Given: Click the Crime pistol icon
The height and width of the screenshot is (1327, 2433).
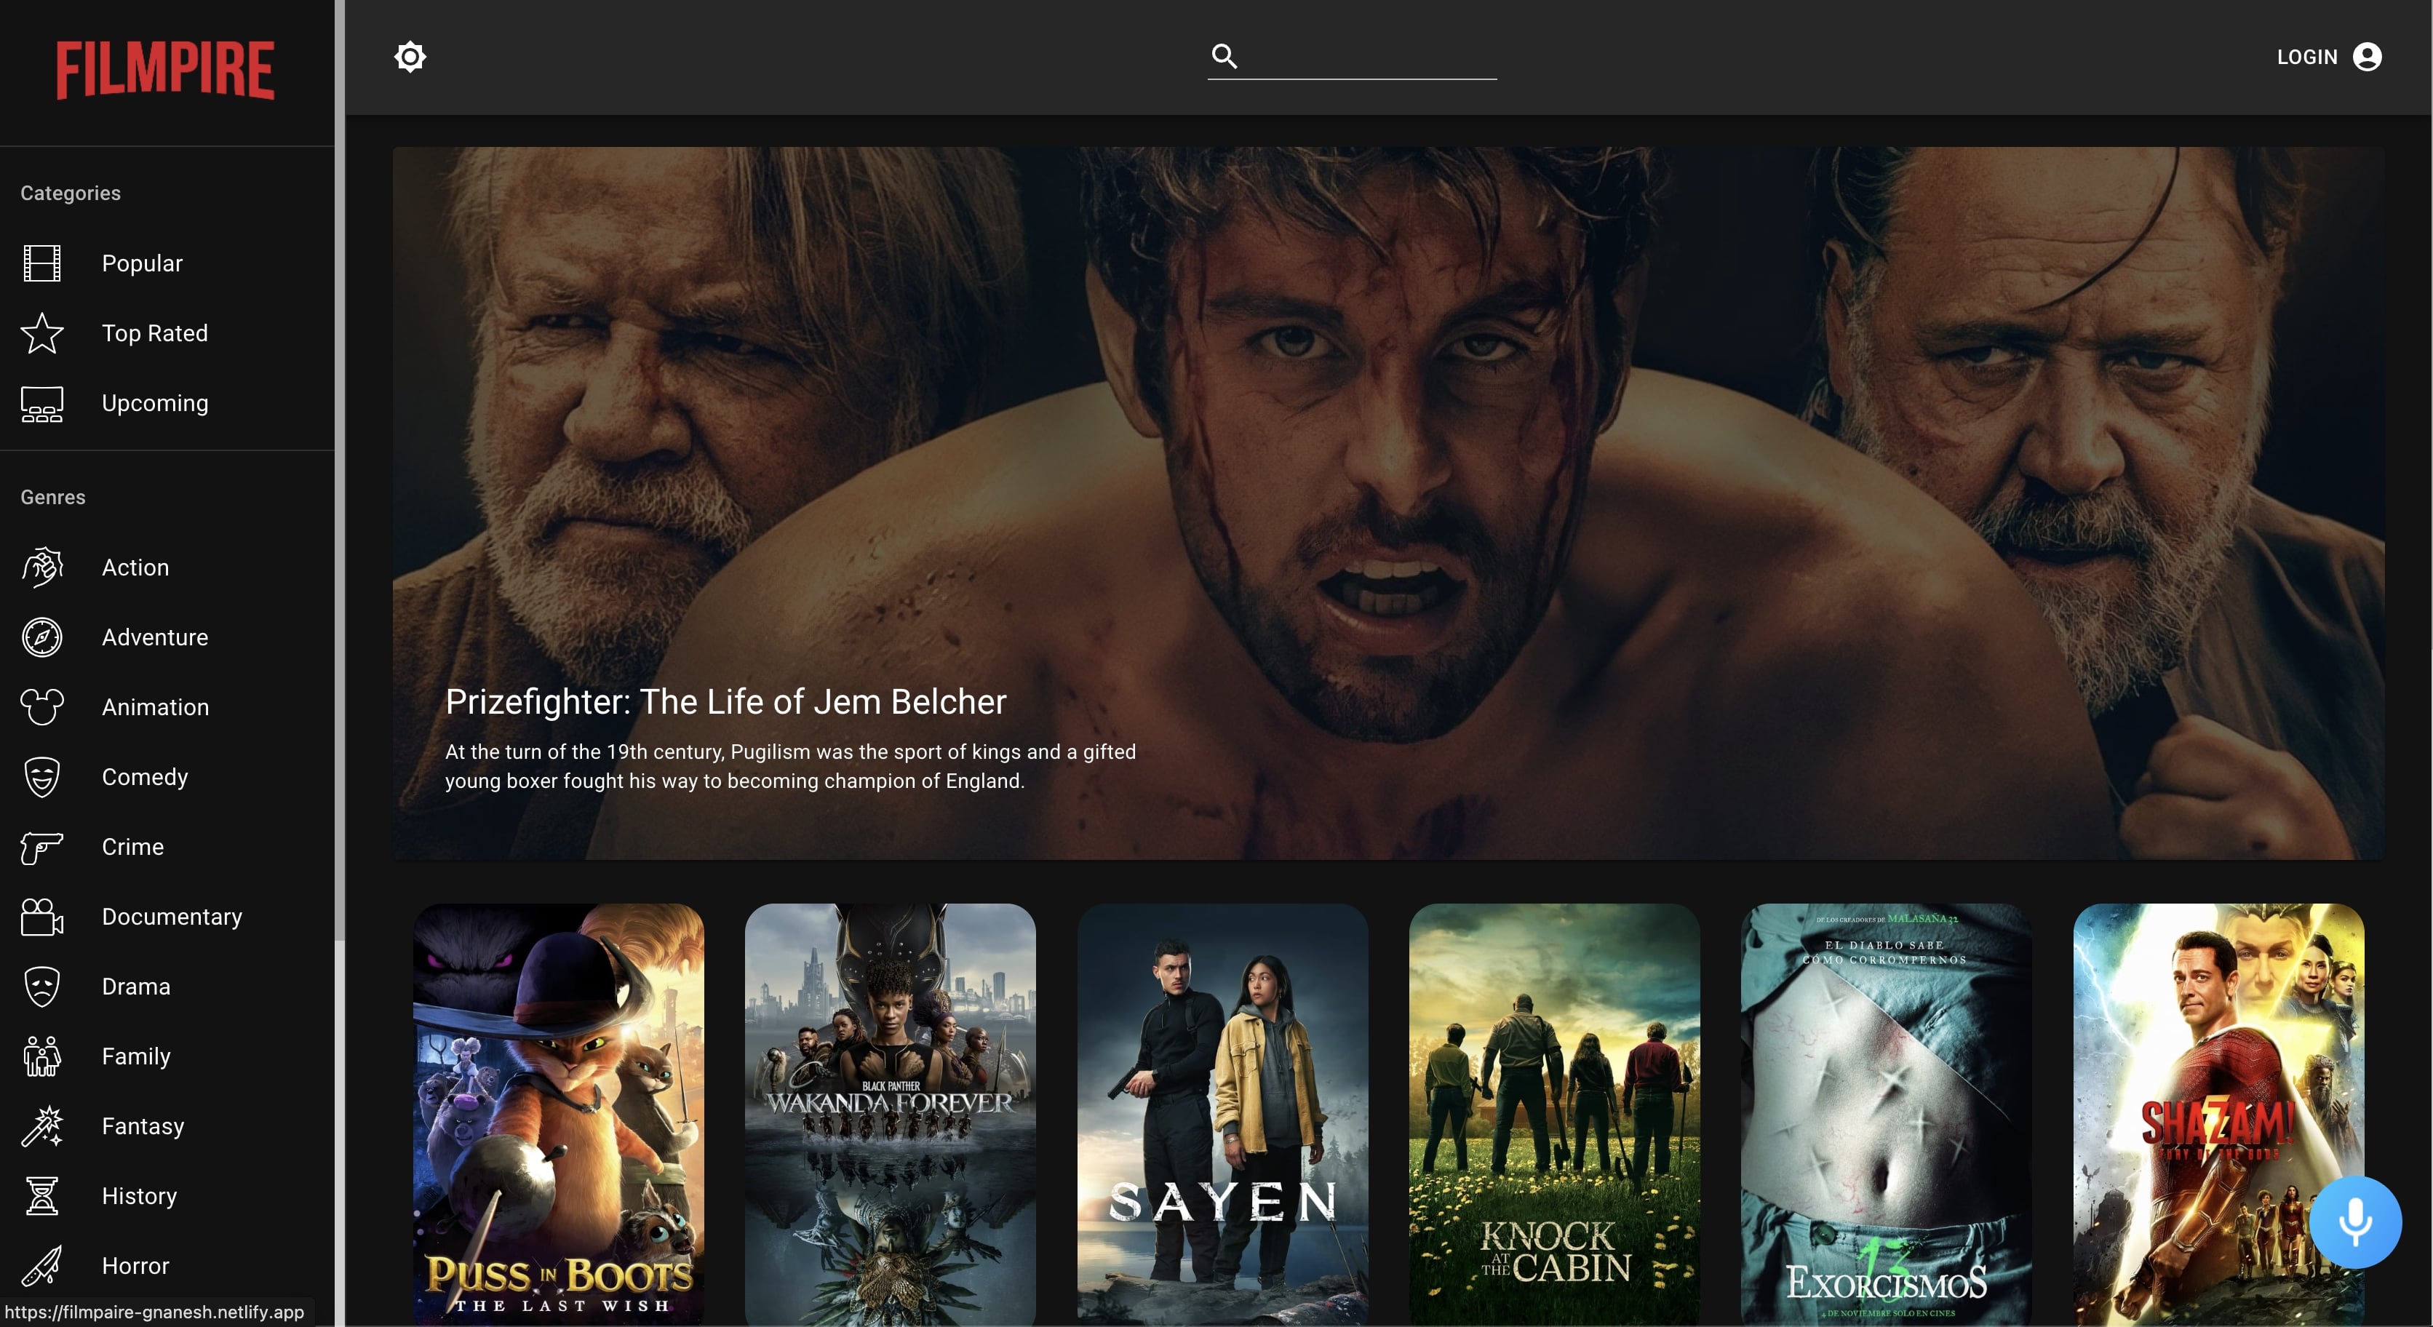Looking at the screenshot, I should [41, 848].
